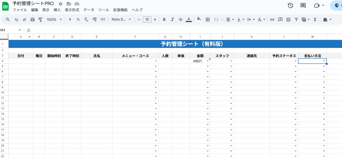Open the ツール menu
The image size is (342, 158).
[104, 10]
